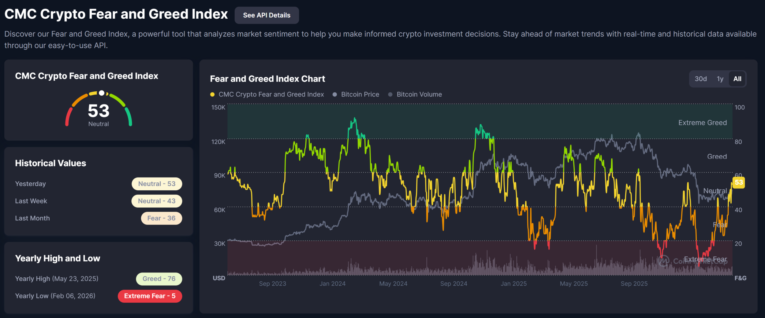Click the yellow Fear and Greed legend dot
765x318 pixels.
[212, 94]
